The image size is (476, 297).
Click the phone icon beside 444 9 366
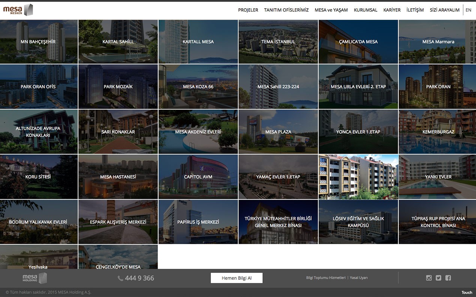click(x=120, y=278)
